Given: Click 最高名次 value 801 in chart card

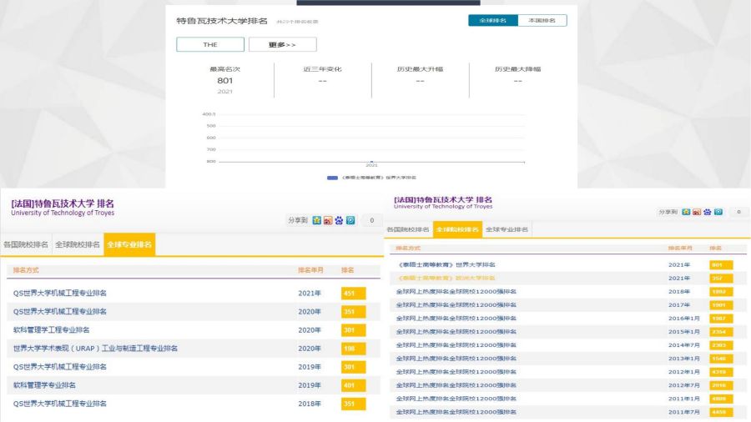Looking at the screenshot, I should (224, 81).
